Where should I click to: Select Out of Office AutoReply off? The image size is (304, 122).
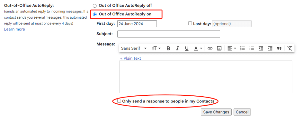tap(95, 6)
